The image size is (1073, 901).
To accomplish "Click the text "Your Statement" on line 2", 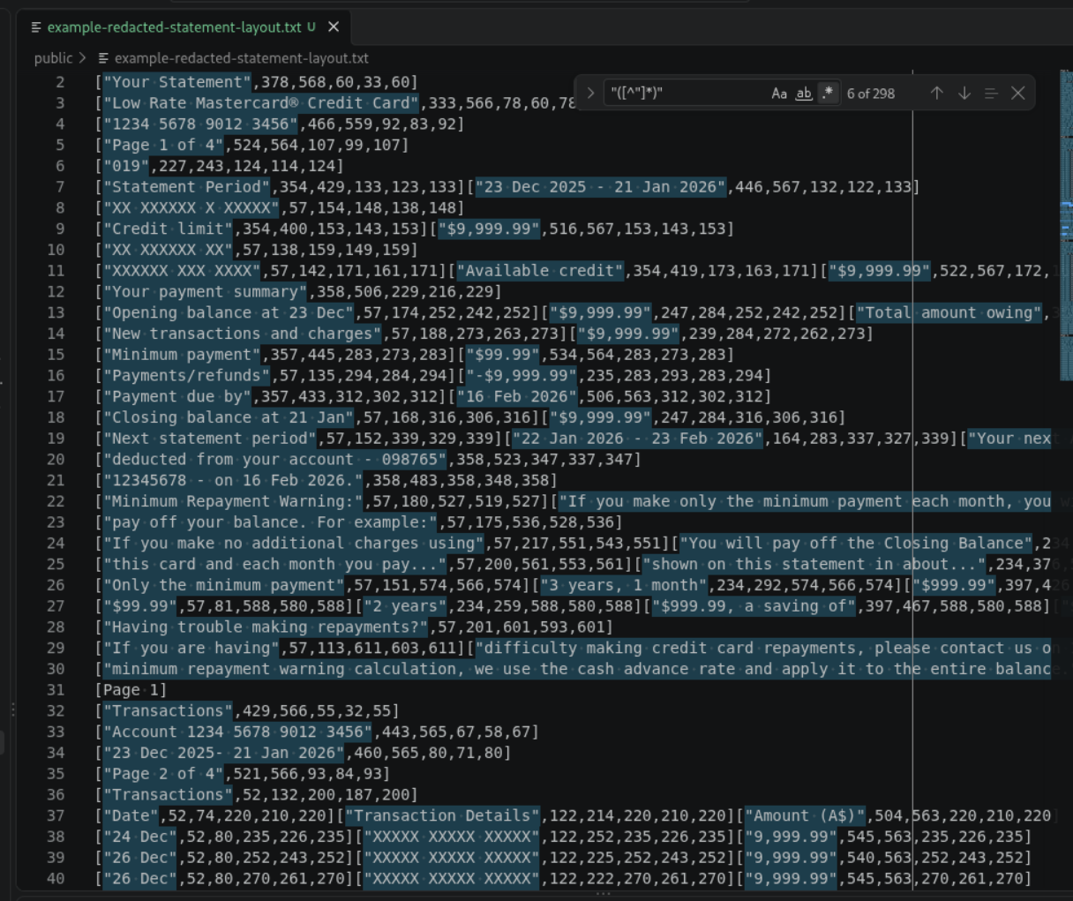I will [x=178, y=82].
